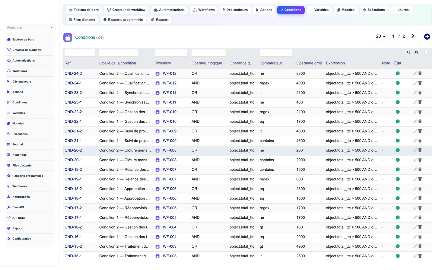
Task: Open the CND-21-1 reference link
Action: click(x=73, y=141)
